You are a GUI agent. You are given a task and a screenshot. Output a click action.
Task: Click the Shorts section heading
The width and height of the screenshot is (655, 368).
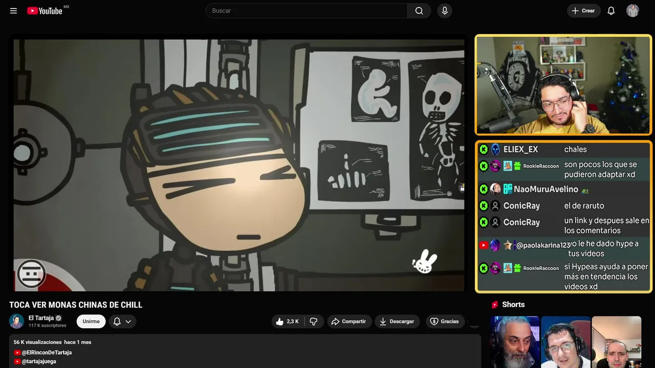[x=513, y=305]
